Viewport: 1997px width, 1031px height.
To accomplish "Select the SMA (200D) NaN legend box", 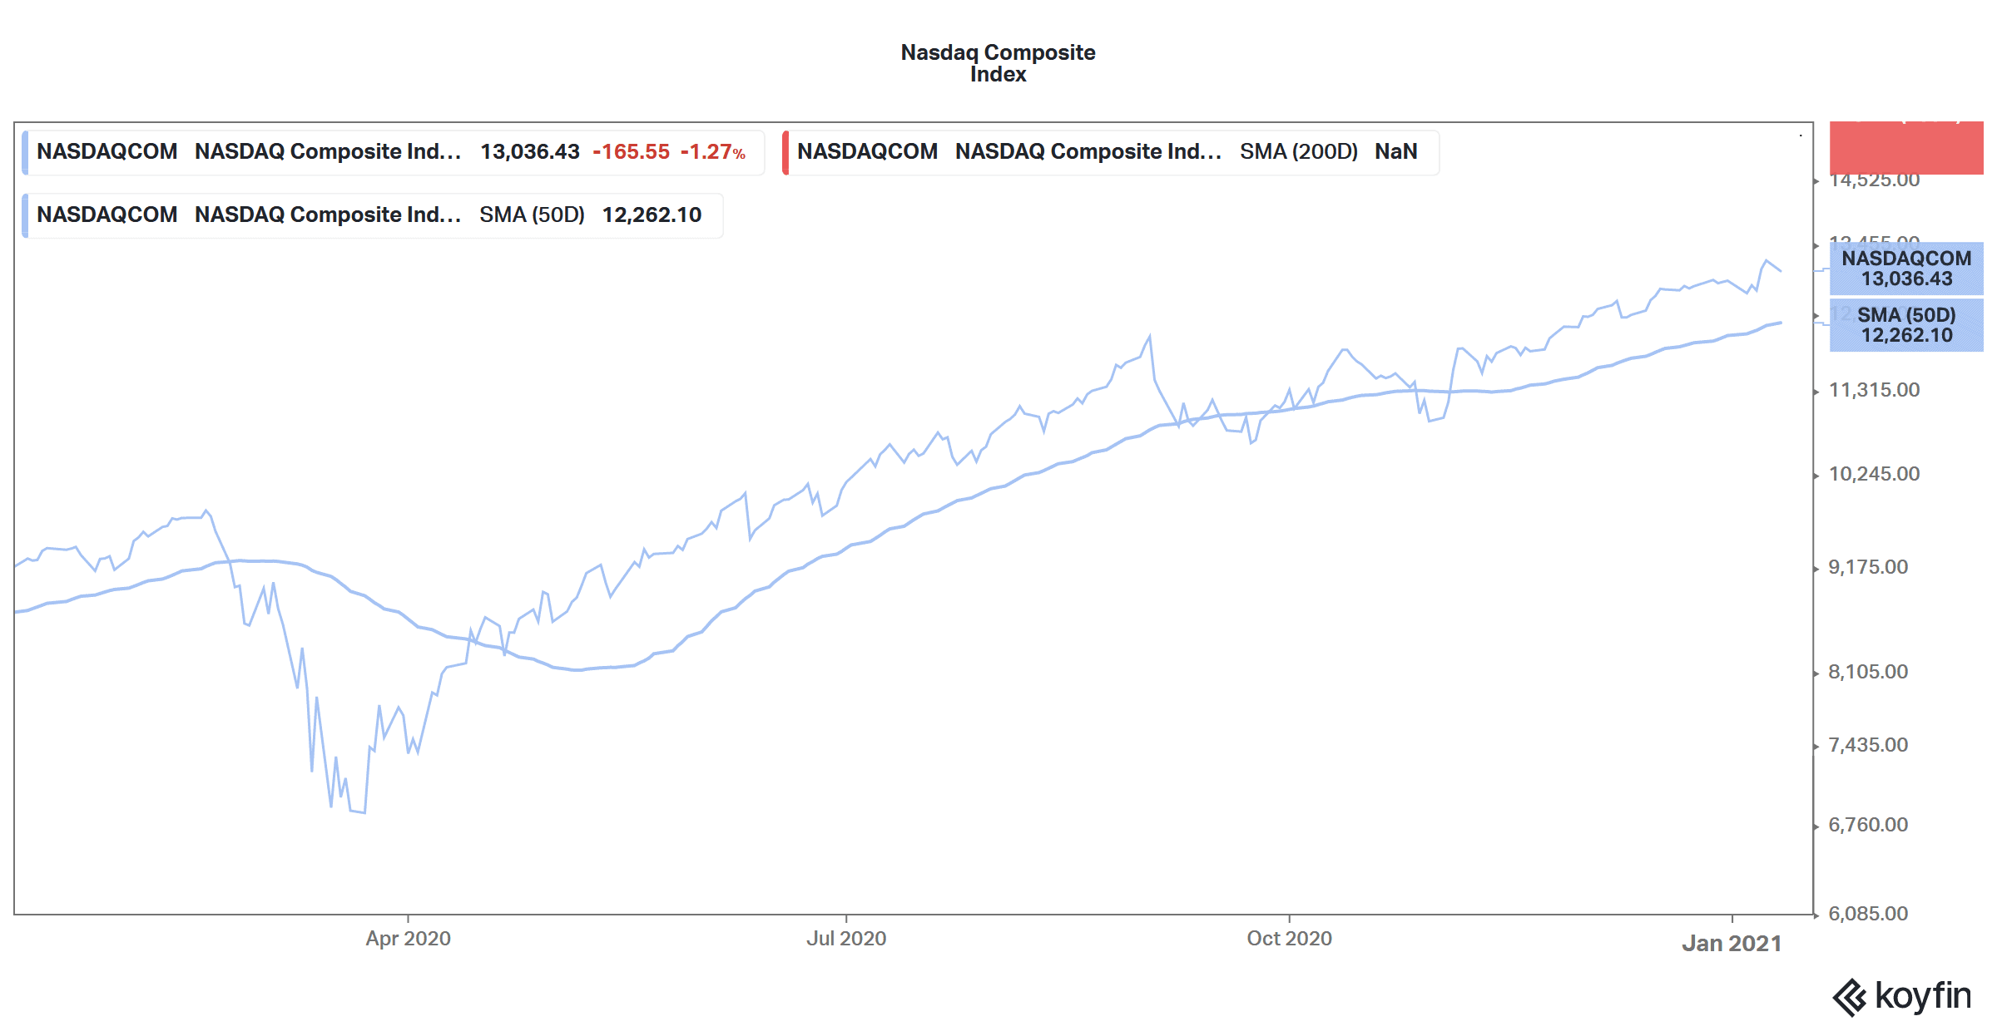I will [1111, 152].
